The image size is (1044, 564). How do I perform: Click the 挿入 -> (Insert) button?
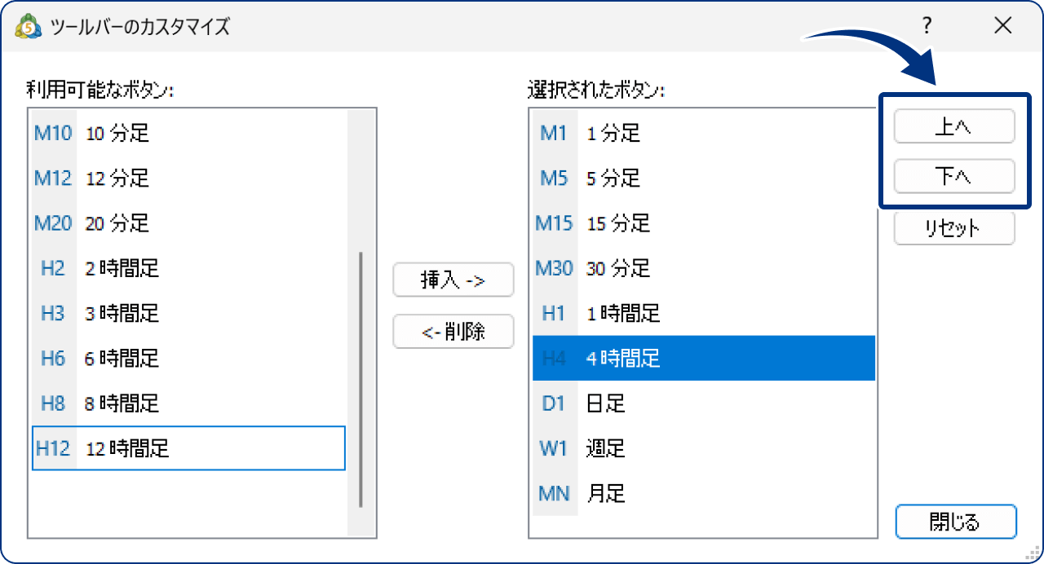[453, 280]
